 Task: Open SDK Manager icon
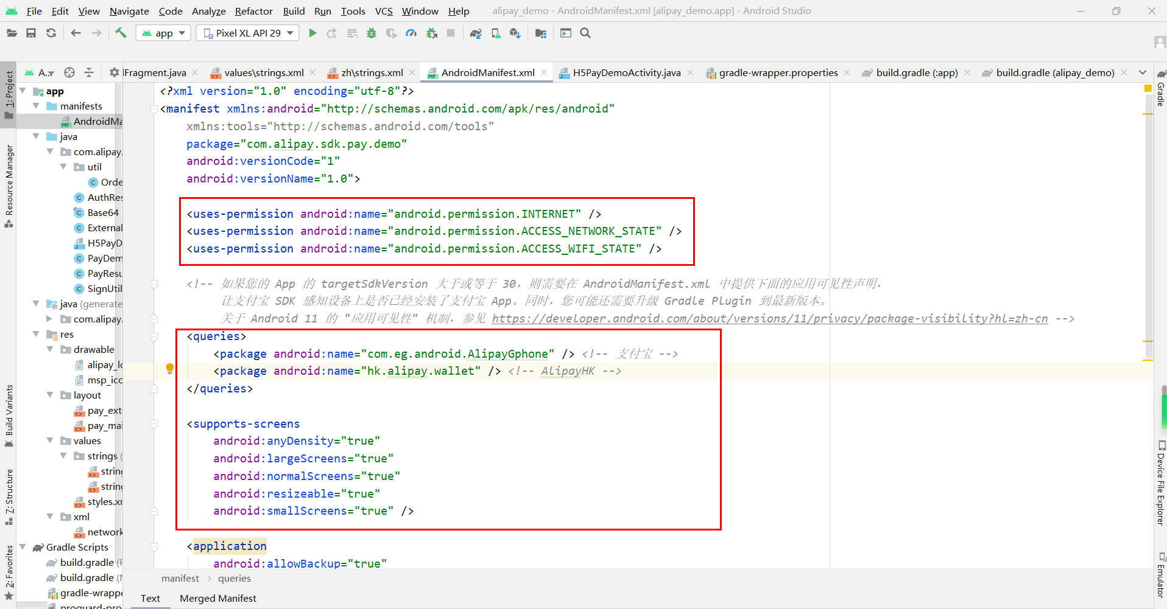coord(515,33)
